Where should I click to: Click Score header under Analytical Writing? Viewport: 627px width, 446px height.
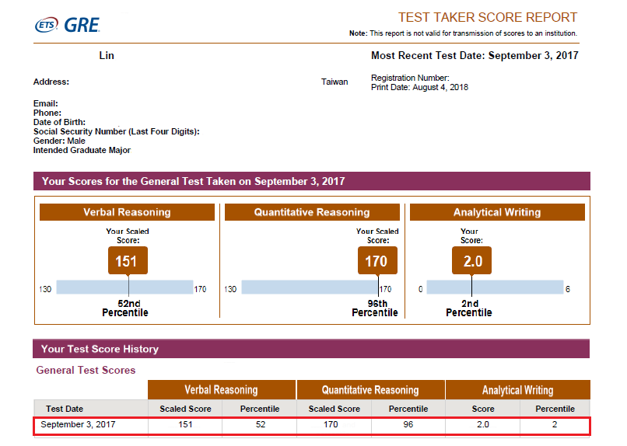483,409
